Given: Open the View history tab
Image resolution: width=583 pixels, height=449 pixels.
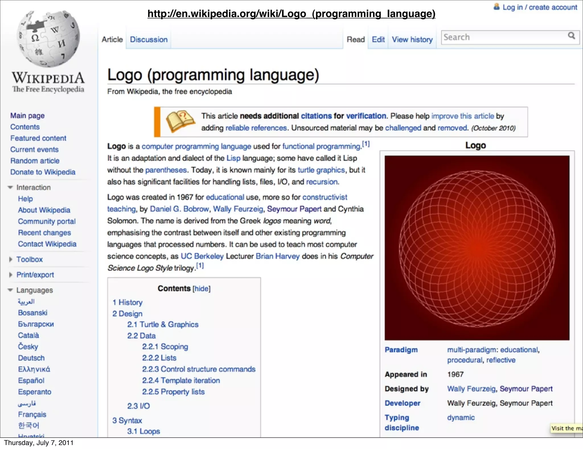Looking at the screenshot, I should [412, 40].
